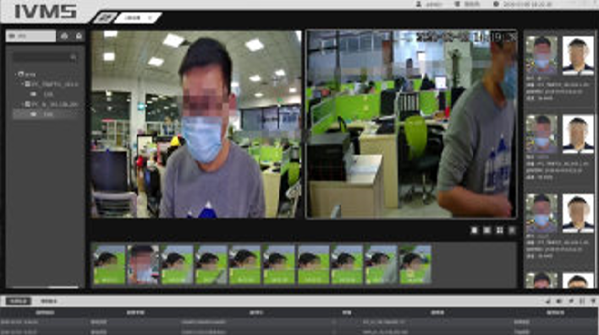Switch to the four-window grid layout
599x335 pixels.
tap(499, 230)
